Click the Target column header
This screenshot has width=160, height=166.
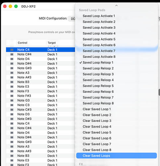point(52,43)
